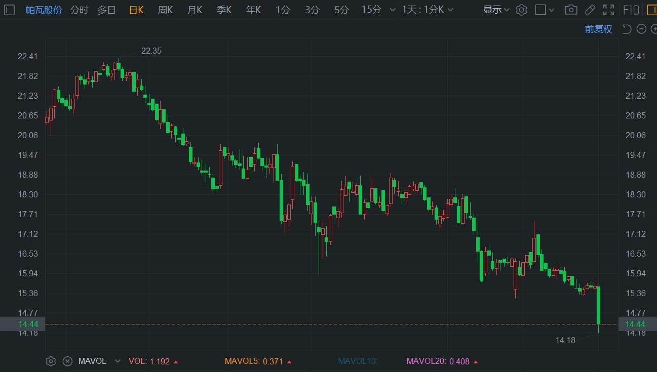Select the 15分 fifteen-minute period
This screenshot has width=657, height=372.
pos(371,10)
